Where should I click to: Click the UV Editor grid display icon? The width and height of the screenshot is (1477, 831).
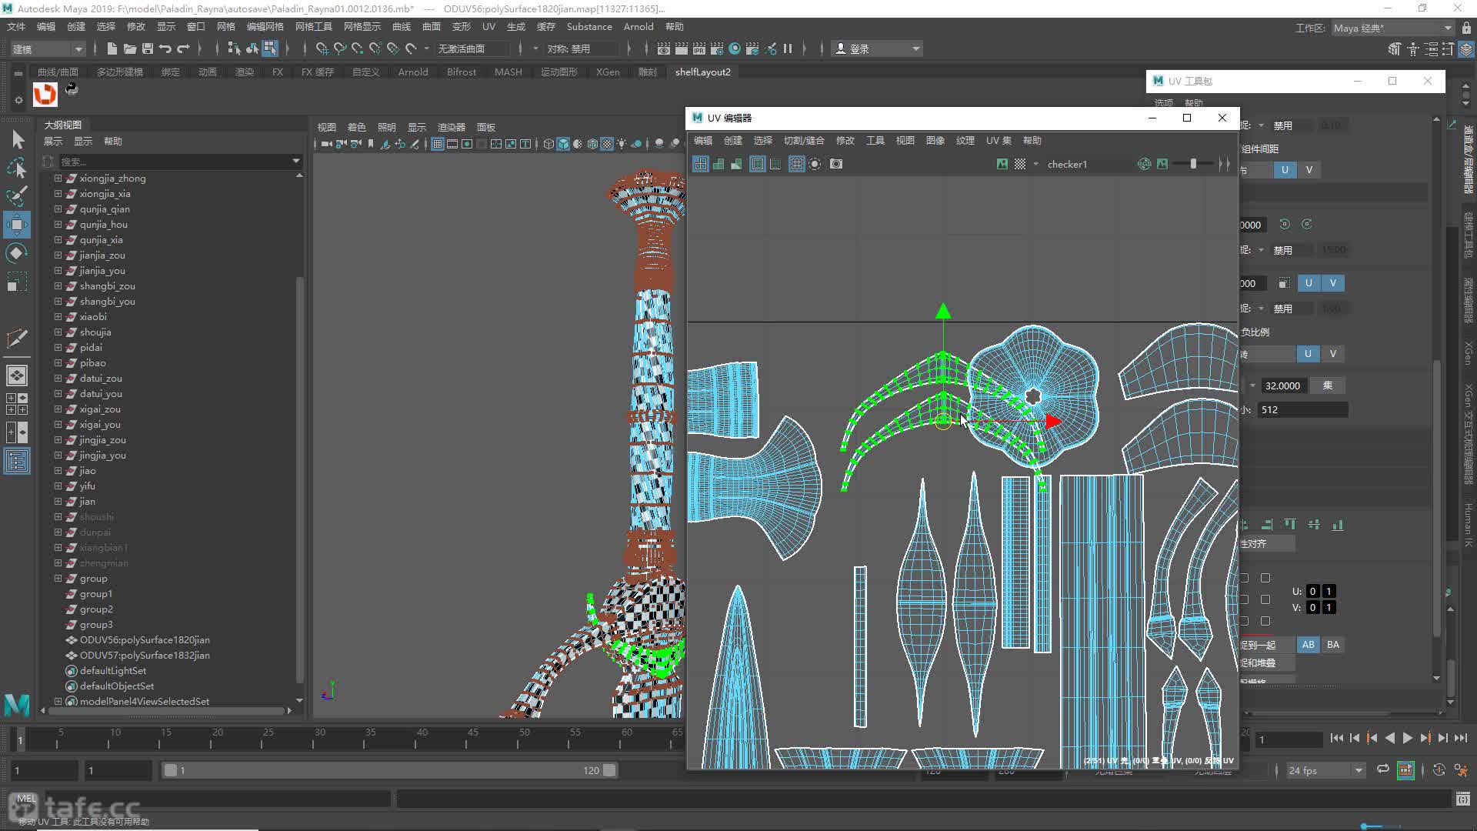tap(796, 164)
